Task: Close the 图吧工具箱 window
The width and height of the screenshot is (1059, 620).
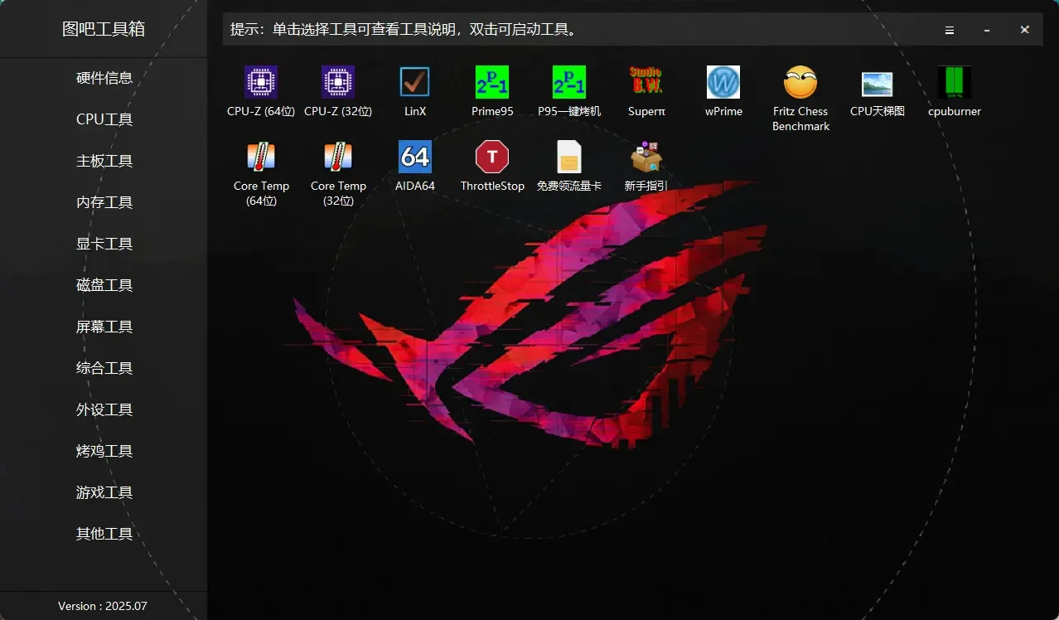Action: click(x=1025, y=30)
